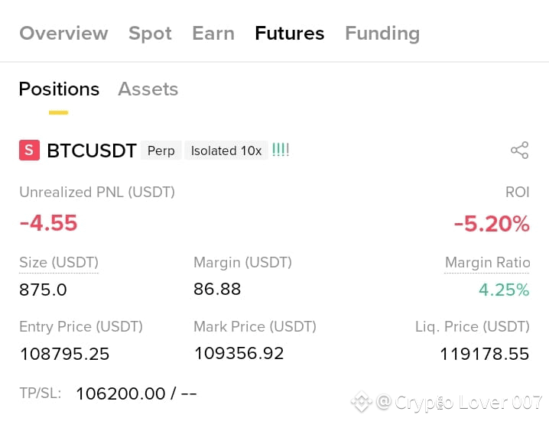549x421 pixels.
Task: Tap the underlined Margin Ratio label
Action: click(x=487, y=263)
